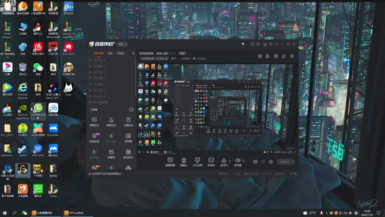Switch to the first scene tab
The width and height of the screenshot is (385, 217).
tap(99, 53)
